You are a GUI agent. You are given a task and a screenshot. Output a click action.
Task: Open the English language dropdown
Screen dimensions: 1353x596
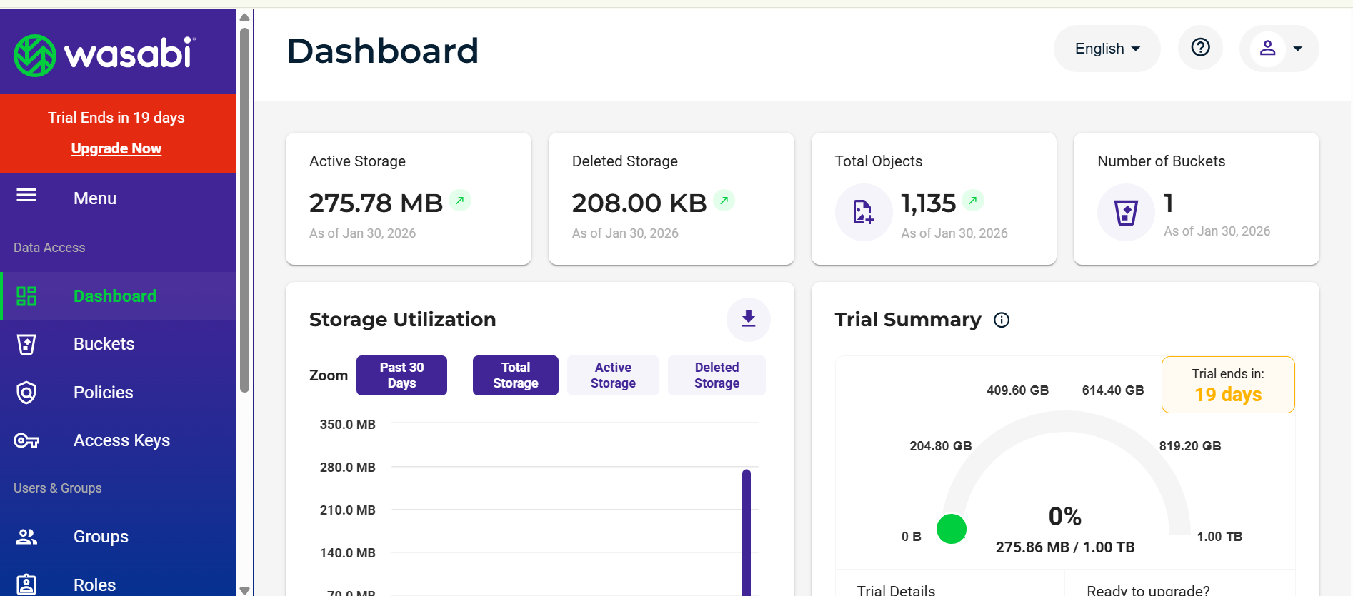pyautogui.click(x=1107, y=49)
